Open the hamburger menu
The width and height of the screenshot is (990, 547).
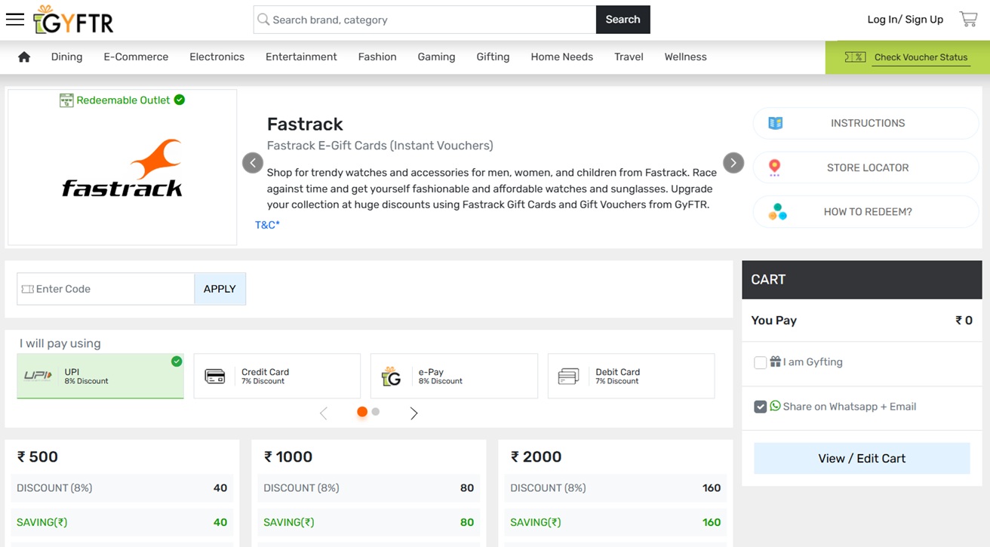15,20
